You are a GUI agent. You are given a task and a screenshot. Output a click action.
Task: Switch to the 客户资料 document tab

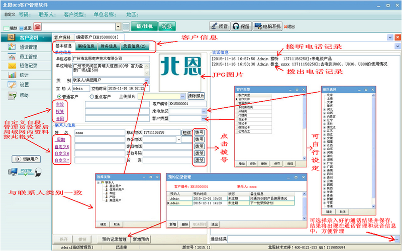coord(62,37)
